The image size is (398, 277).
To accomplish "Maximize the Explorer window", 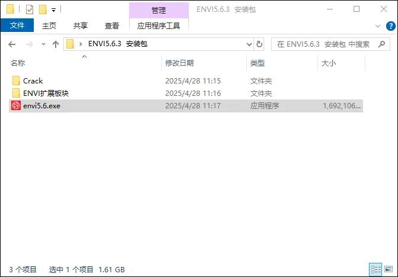I will (357, 9).
